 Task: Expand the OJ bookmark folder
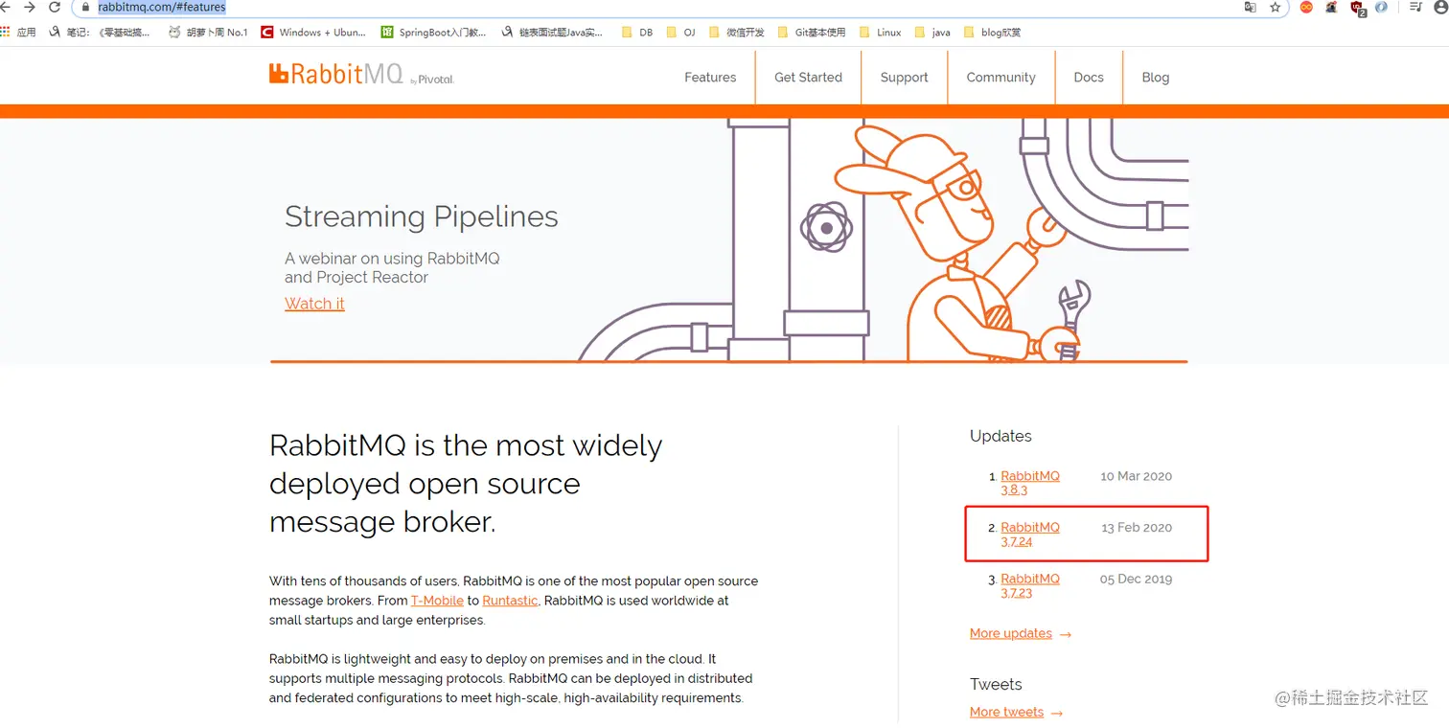(x=680, y=32)
